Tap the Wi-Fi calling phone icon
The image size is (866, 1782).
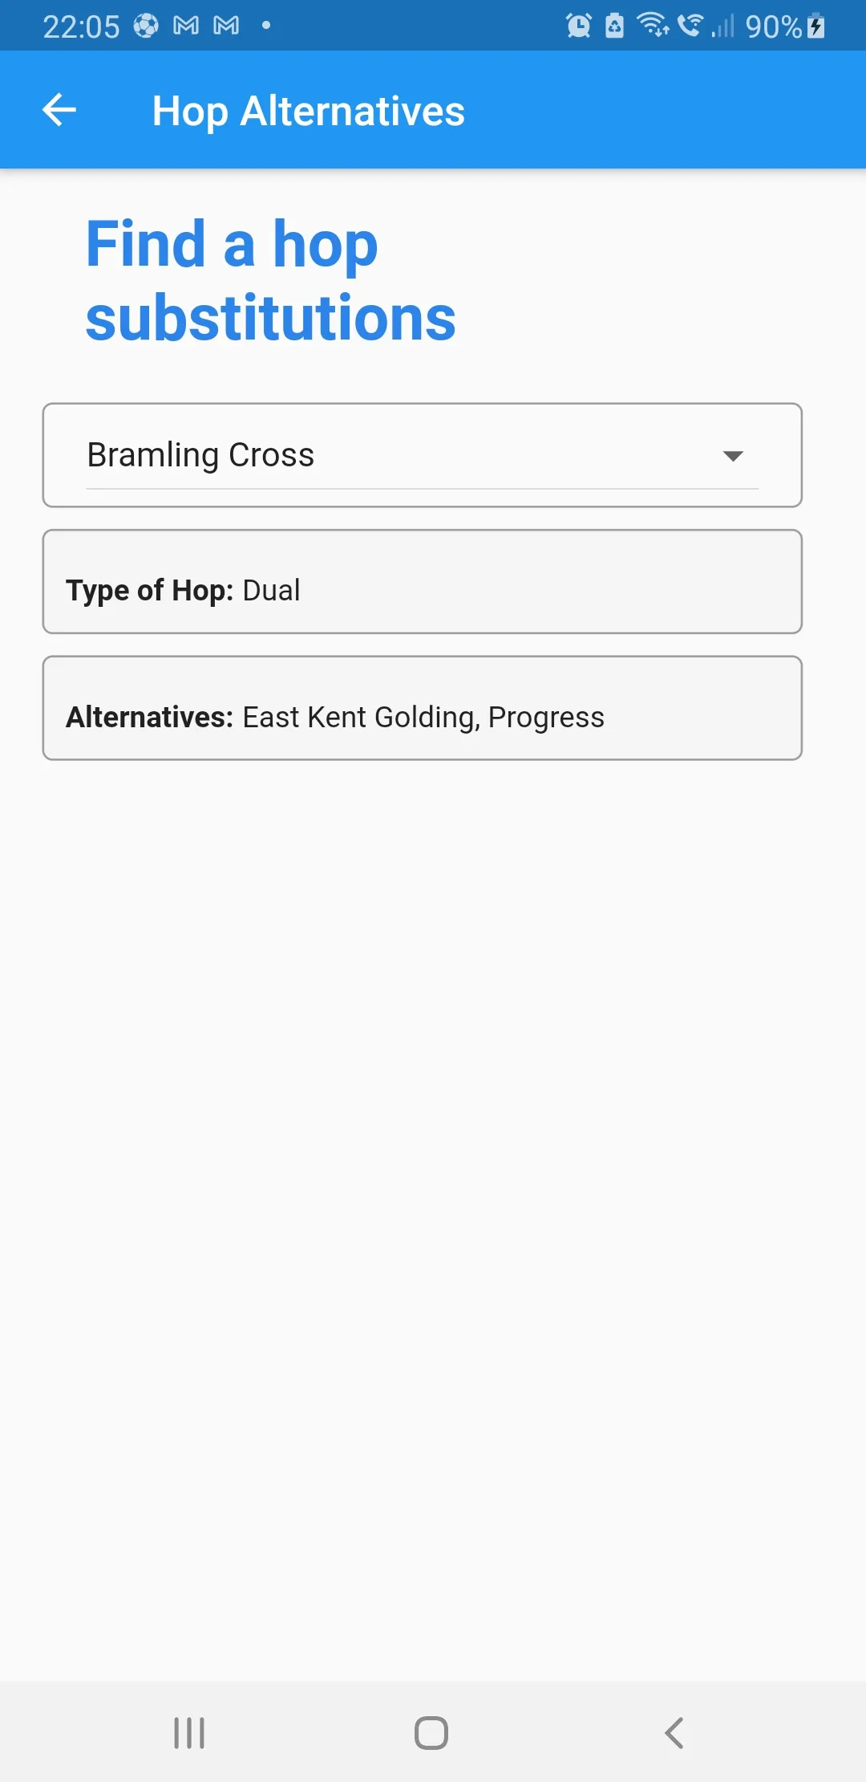690,25
